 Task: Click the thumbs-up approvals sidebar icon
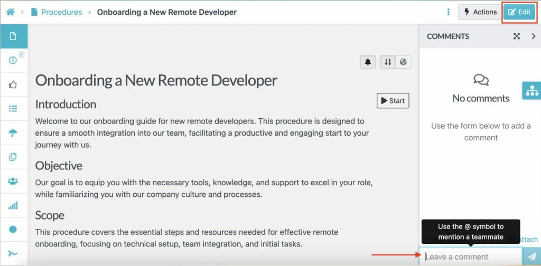pyautogui.click(x=13, y=84)
